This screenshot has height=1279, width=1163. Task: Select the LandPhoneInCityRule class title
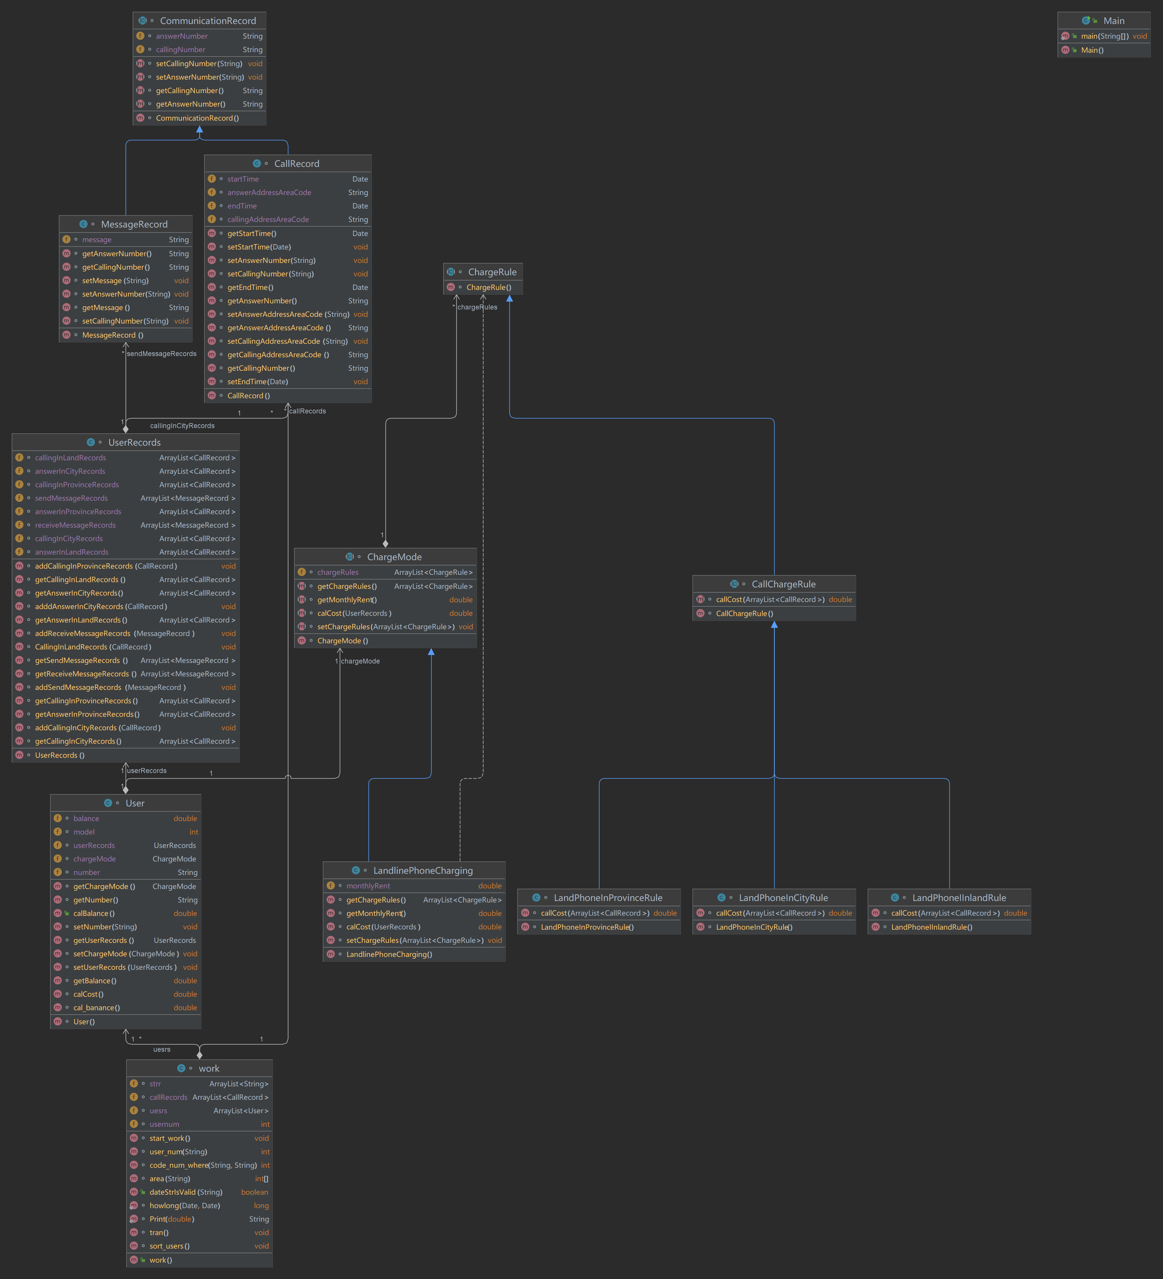[783, 898]
